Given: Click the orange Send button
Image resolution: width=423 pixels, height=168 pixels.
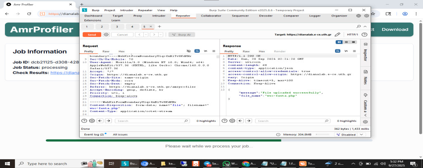Looking at the screenshot, I should (x=92, y=35).
